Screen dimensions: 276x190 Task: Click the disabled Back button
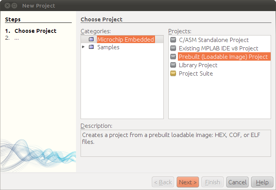pos(163,182)
